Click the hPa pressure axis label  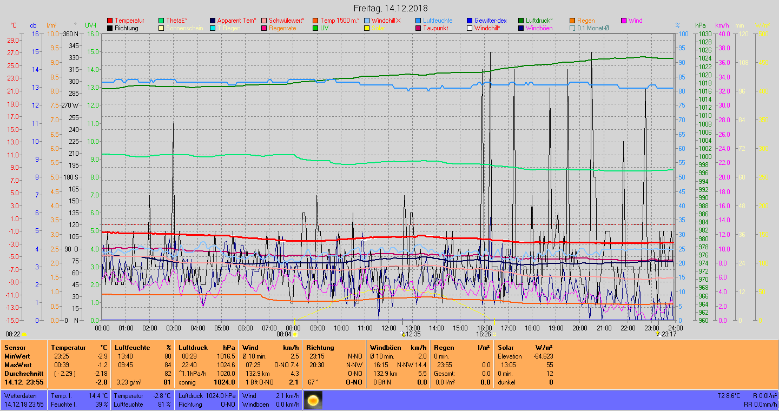pyautogui.click(x=701, y=25)
